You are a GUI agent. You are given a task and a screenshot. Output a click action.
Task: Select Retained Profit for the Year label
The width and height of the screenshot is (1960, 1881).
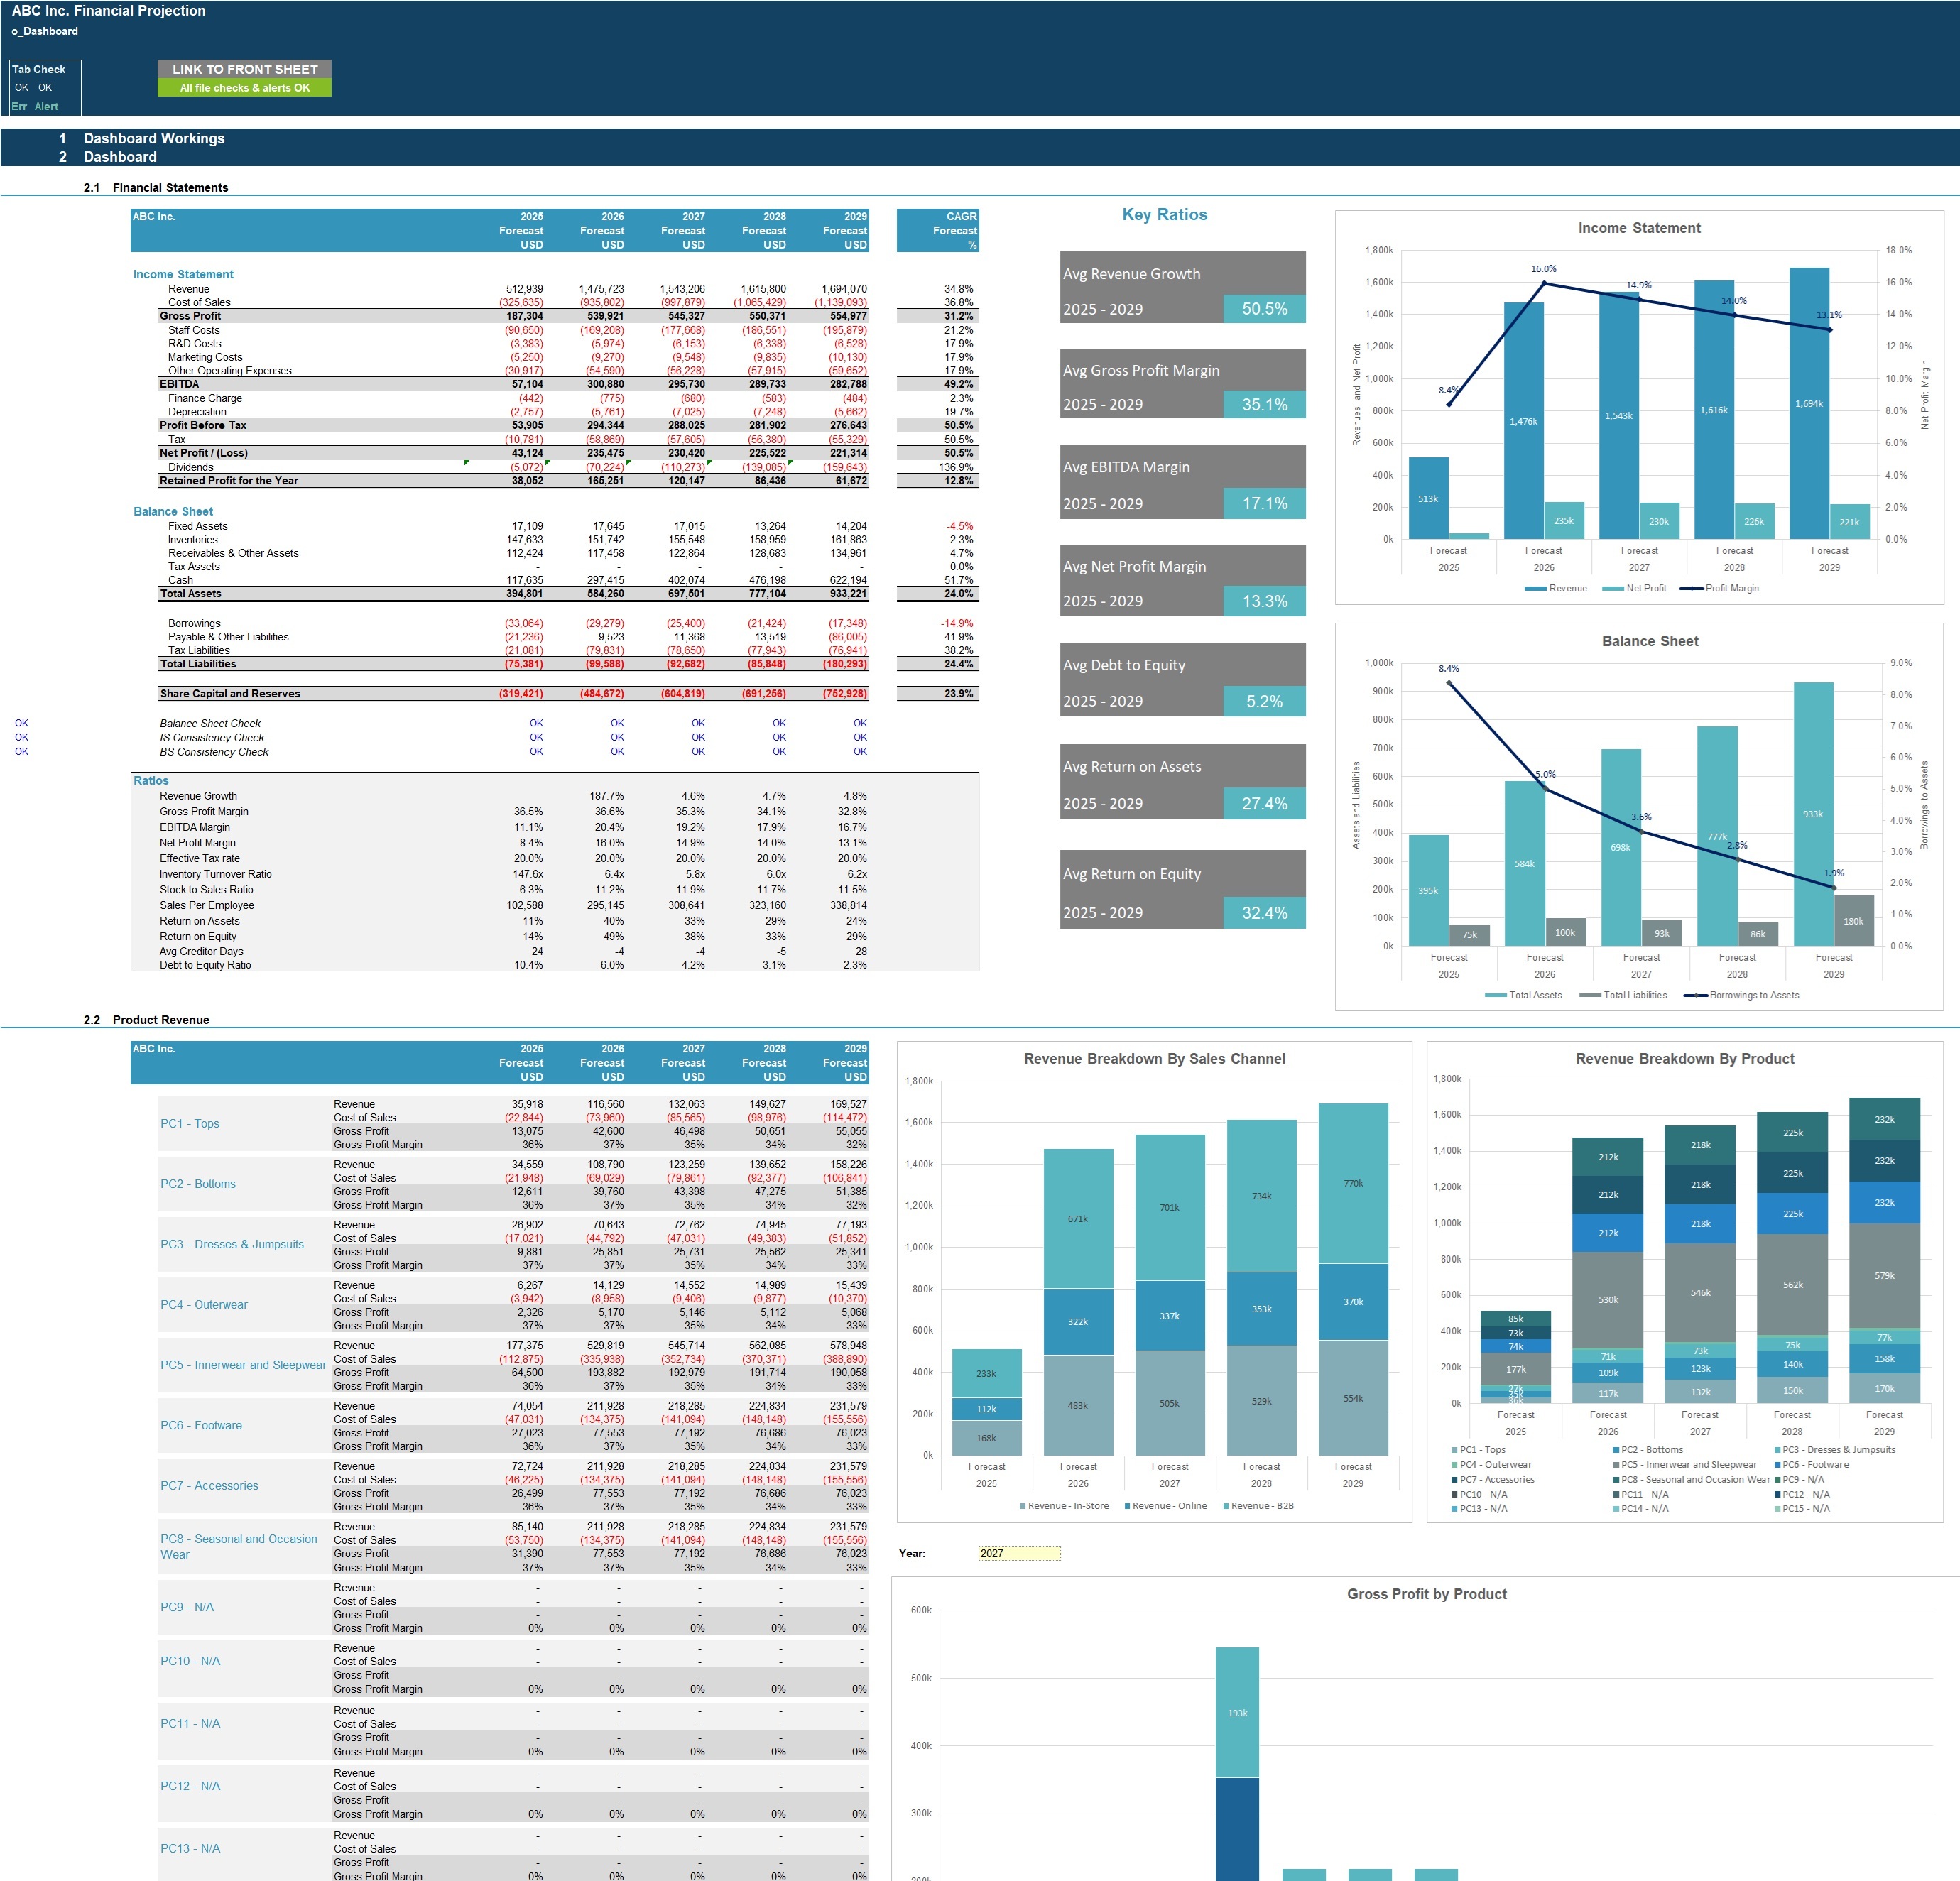(229, 481)
